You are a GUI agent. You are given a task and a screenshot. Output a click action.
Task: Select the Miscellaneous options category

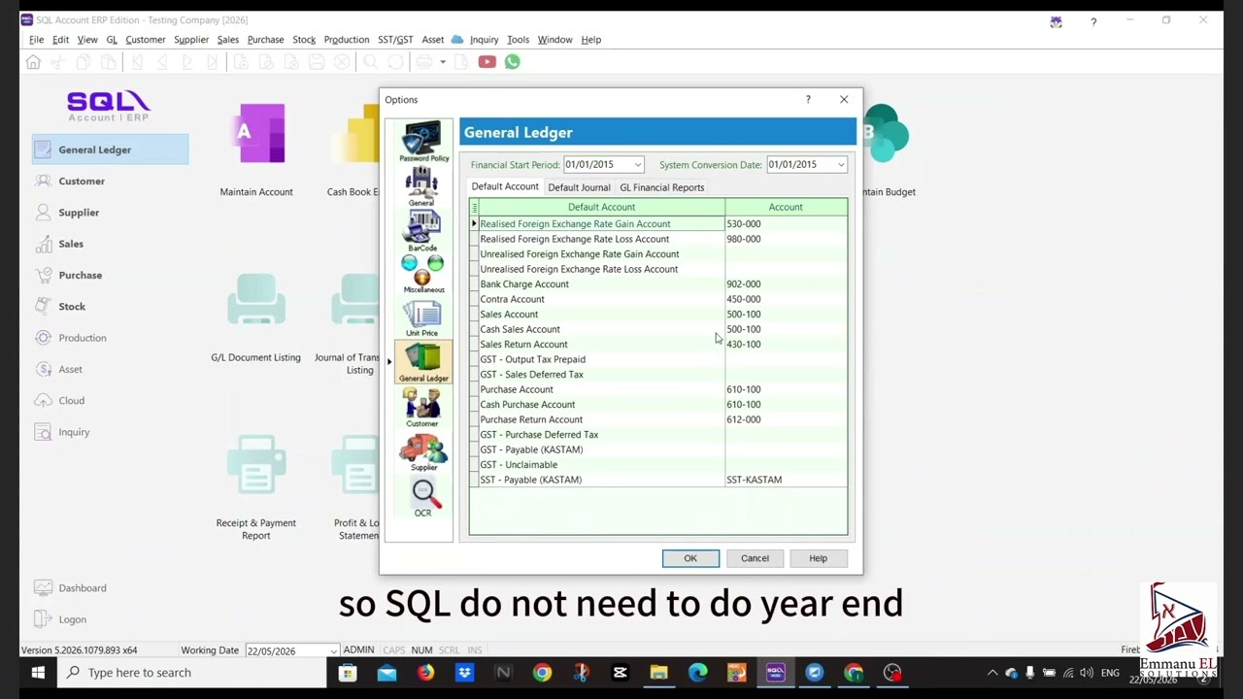point(422,274)
